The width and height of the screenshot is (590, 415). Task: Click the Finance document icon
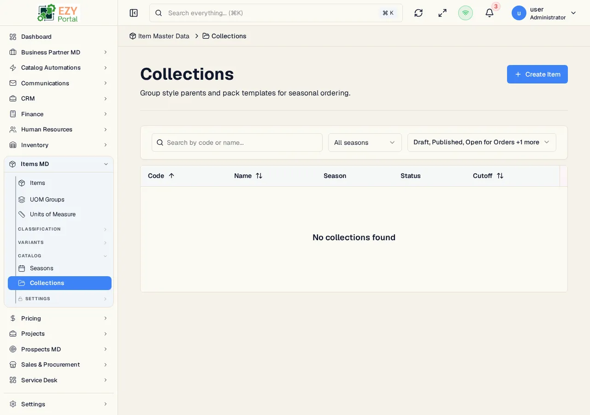tap(13, 114)
